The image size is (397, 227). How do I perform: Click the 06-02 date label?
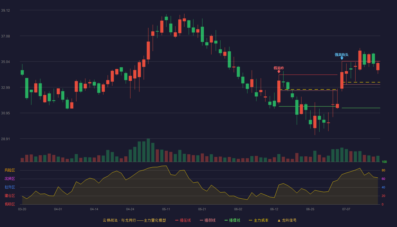pos(238,209)
